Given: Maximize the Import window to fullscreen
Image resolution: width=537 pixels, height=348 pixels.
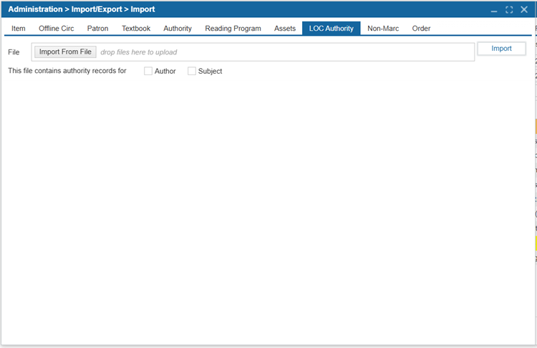Looking at the screenshot, I should coord(509,10).
